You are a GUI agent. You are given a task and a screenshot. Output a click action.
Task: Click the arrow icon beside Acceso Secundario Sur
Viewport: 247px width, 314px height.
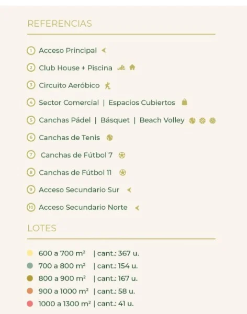pyautogui.click(x=129, y=190)
